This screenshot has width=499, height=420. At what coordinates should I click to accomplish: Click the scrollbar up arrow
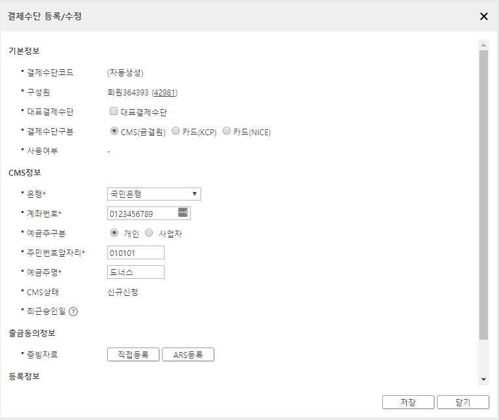point(484,45)
